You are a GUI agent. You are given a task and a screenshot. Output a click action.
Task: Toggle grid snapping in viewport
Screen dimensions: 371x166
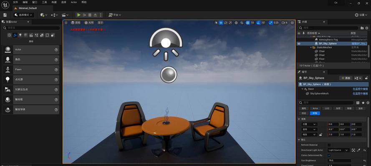[248, 23]
